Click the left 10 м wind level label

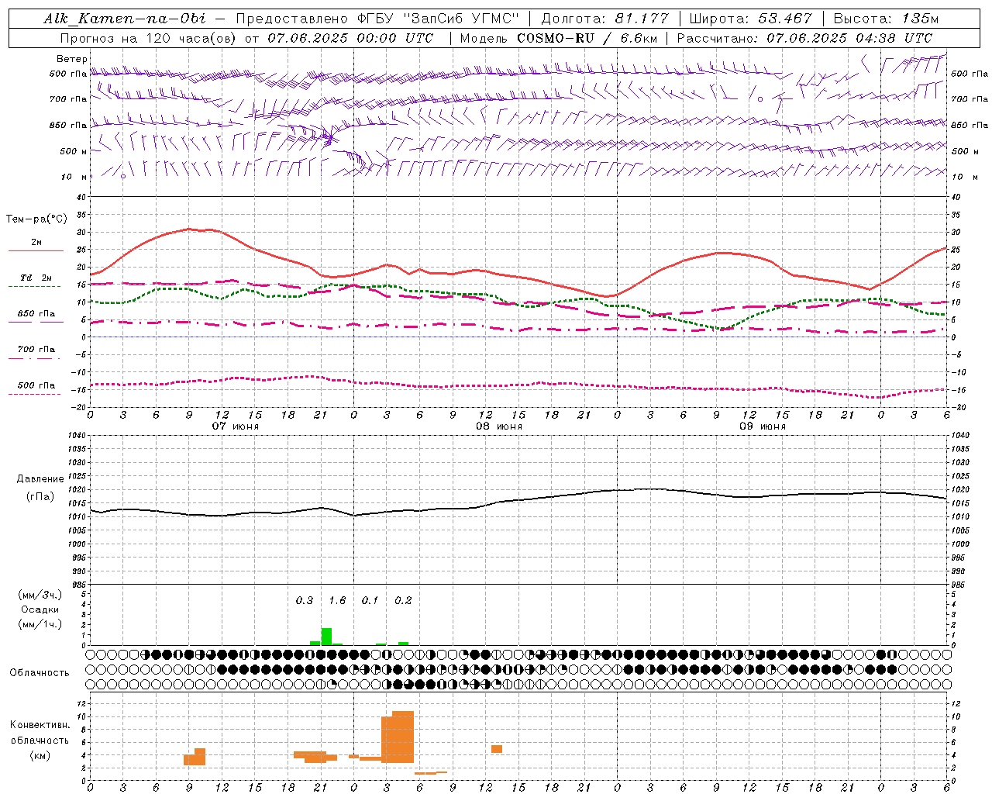point(74,177)
